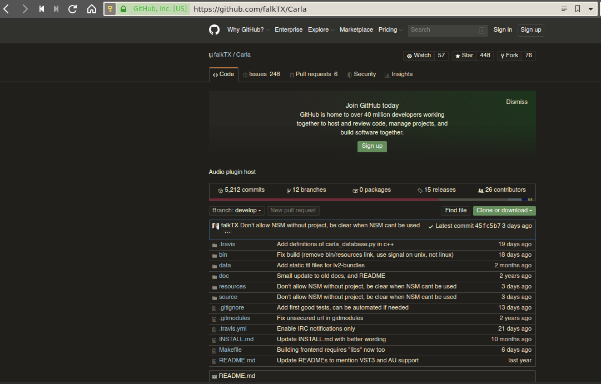Open the 448 stargazers count
Viewport: 601px width, 384px height.
pos(485,56)
